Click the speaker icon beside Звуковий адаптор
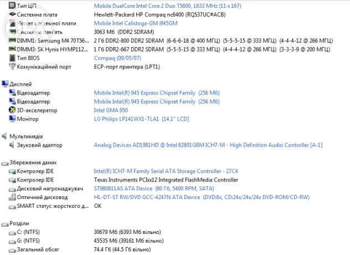 (x=12, y=145)
